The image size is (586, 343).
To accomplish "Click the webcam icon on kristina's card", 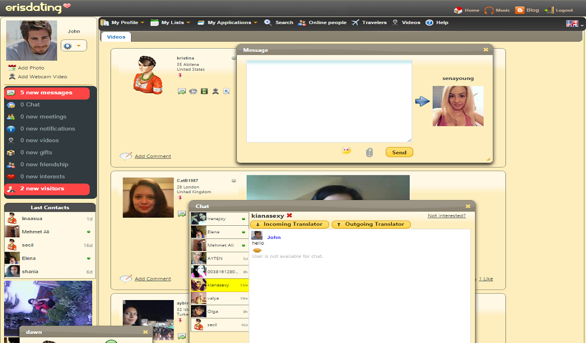I will pyautogui.click(x=215, y=91).
